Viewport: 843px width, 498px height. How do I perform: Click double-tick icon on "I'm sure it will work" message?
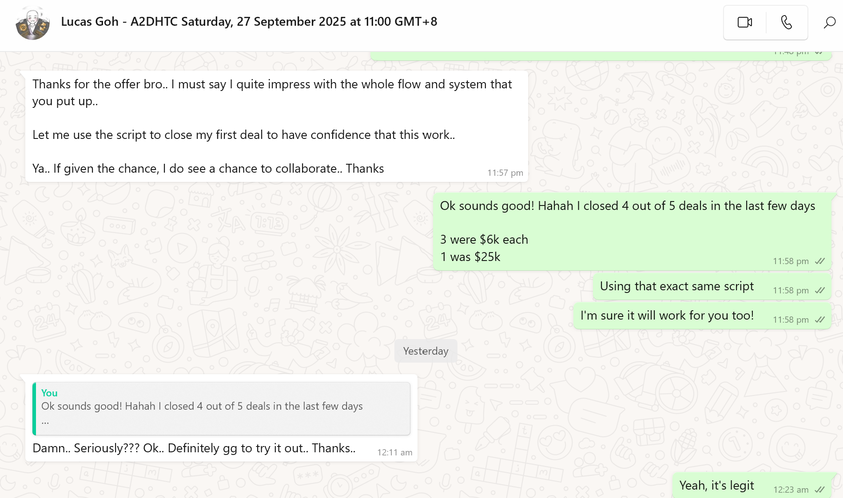[820, 320]
